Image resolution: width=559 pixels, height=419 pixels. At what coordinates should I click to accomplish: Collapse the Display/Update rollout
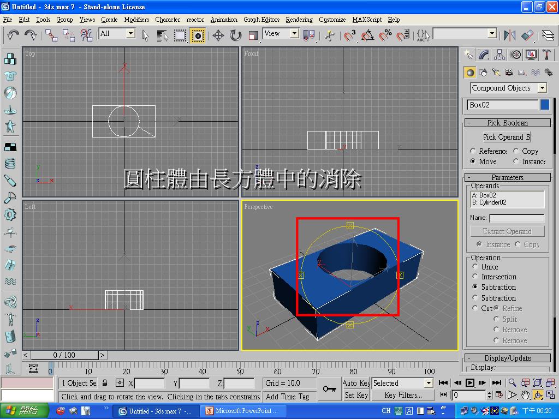pos(508,358)
